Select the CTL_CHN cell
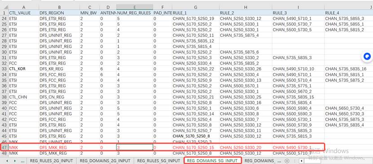The width and height of the screenshot is (373, 164). [x=23, y=97]
